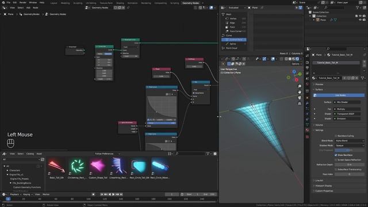368x207 pixels.
Task: Open the Playback menu in timeline
Action: [15, 194]
